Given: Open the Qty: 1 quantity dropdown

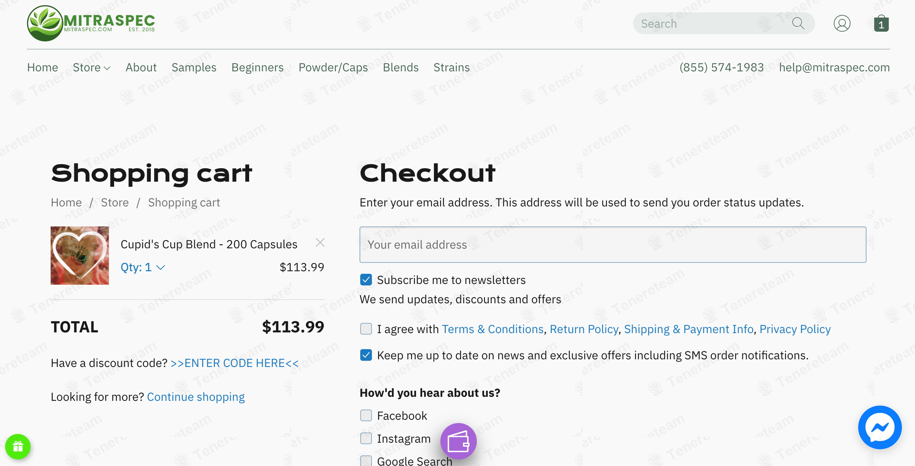Looking at the screenshot, I should [x=143, y=267].
